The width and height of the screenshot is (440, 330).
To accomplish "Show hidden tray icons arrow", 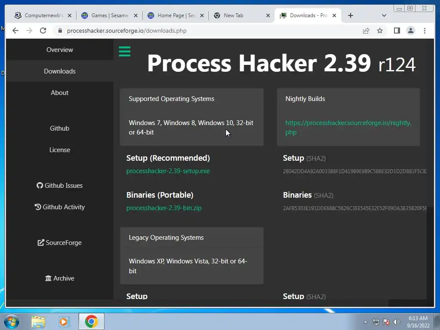I will pos(365,322).
